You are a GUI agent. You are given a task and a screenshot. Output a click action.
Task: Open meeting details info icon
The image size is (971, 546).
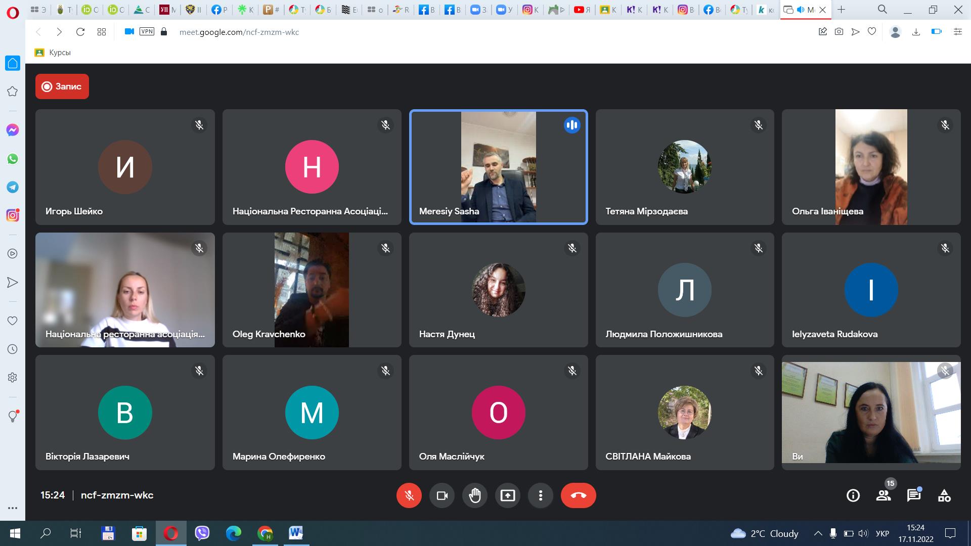coord(853,495)
